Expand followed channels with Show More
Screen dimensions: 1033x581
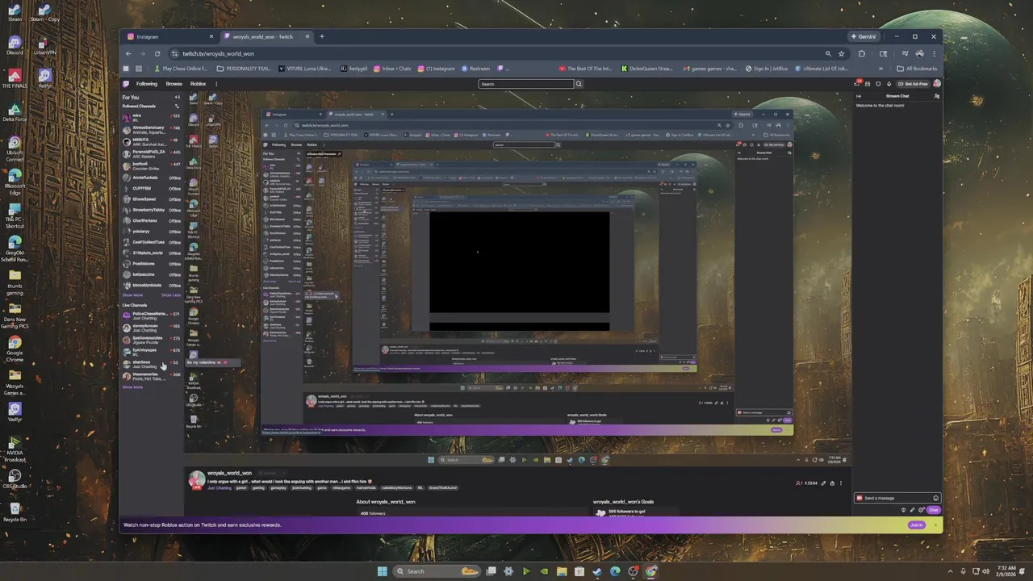coord(132,295)
